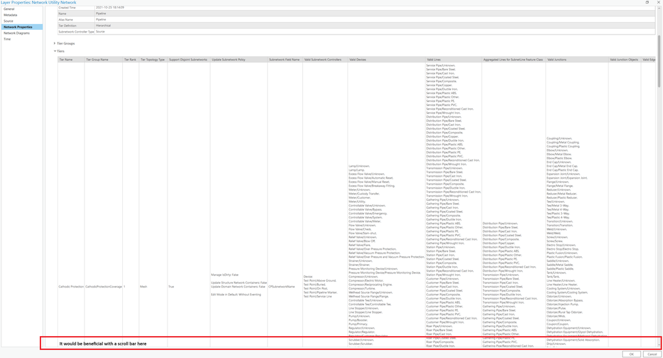Click Test Point/Above Ground entry
This screenshot has height=358, width=663.
[x=320, y=281]
